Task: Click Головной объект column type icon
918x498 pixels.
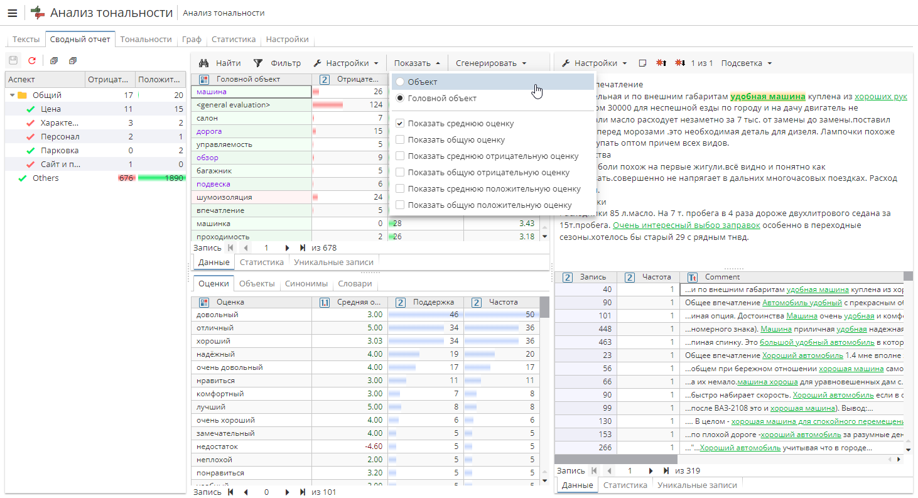Action: 203,79
